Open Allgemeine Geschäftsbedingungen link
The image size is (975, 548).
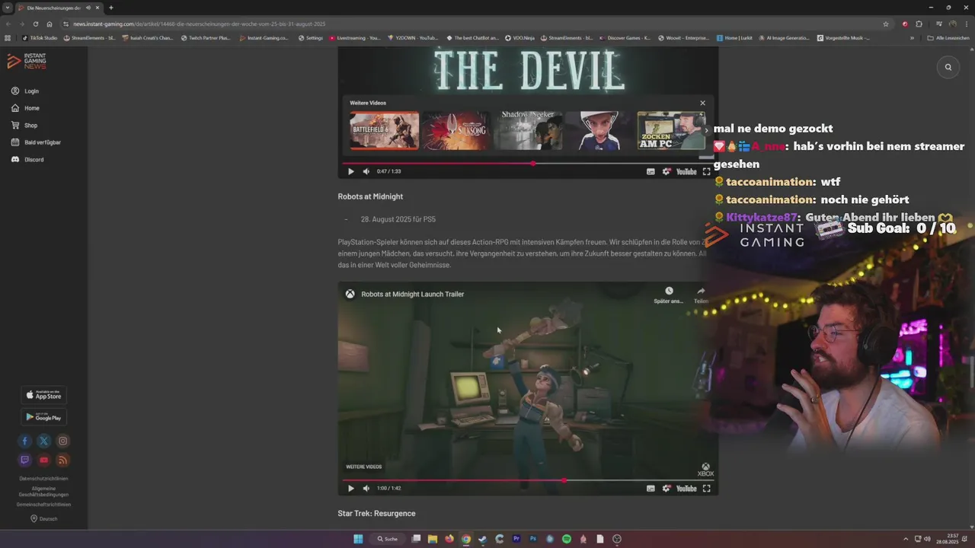click(43, 492)
